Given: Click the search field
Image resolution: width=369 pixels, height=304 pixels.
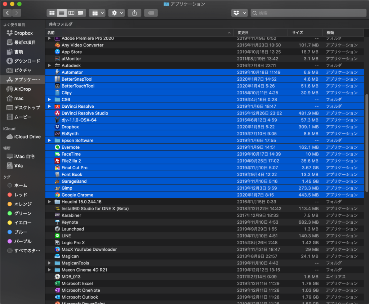Looking at the screenshot, I should [308, 13].
